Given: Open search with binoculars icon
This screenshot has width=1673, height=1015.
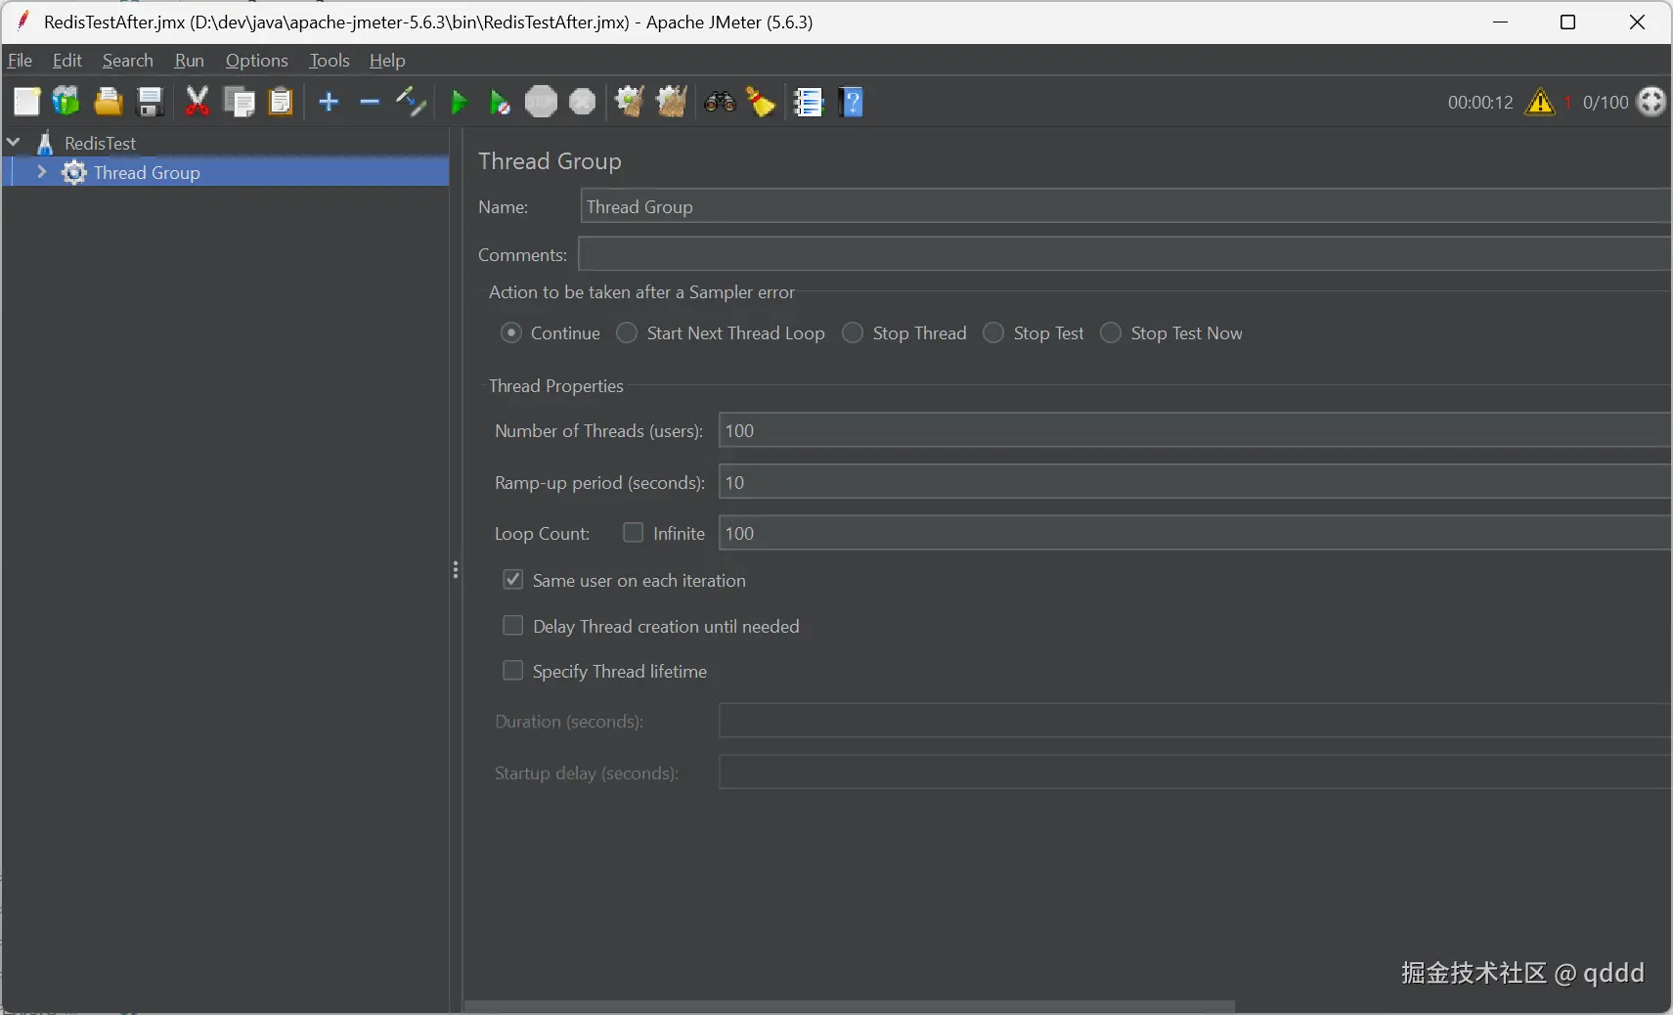Looking at the screenshot, I should [720, 102].
